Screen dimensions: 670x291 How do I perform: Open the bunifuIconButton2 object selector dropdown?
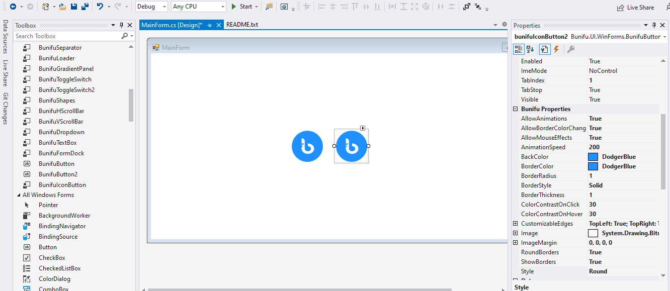point(665,37)
